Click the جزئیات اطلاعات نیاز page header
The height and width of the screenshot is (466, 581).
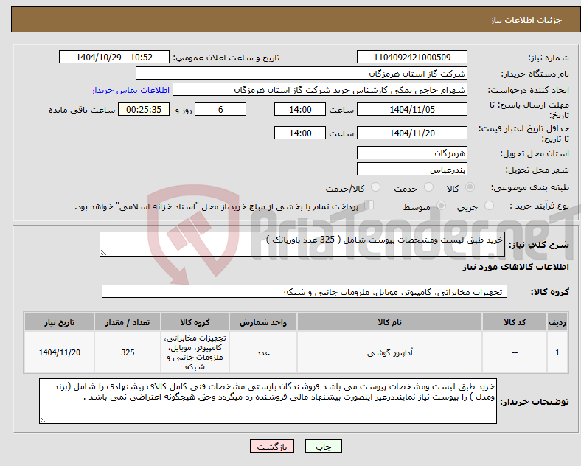pos(526,20)
